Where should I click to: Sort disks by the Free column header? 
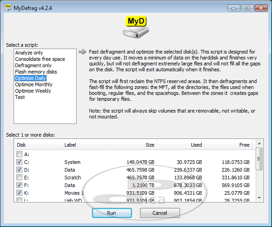(x=244, y=145)
